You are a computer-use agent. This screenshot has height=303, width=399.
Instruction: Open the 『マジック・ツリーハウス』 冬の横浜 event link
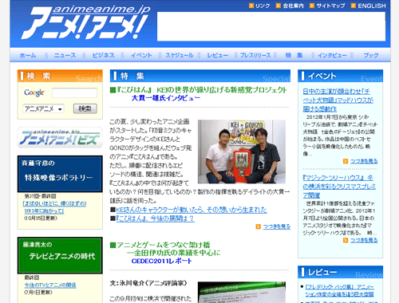point(339,187)
